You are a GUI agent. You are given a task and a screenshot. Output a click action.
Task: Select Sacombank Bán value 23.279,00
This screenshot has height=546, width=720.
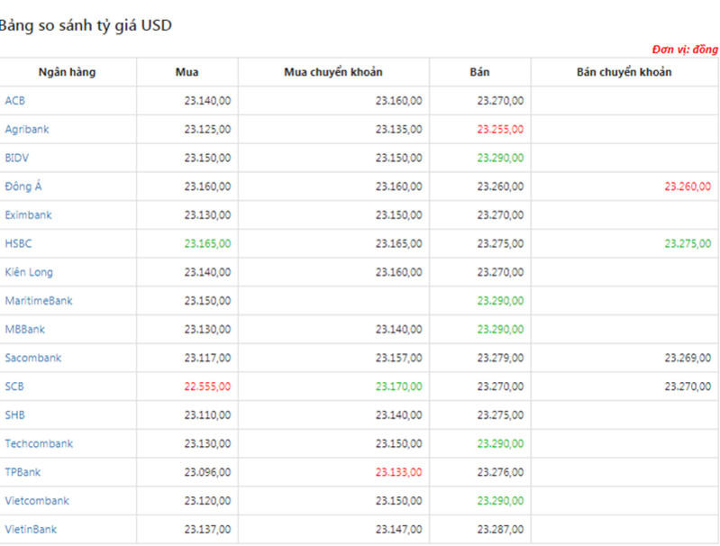[500, 358]
